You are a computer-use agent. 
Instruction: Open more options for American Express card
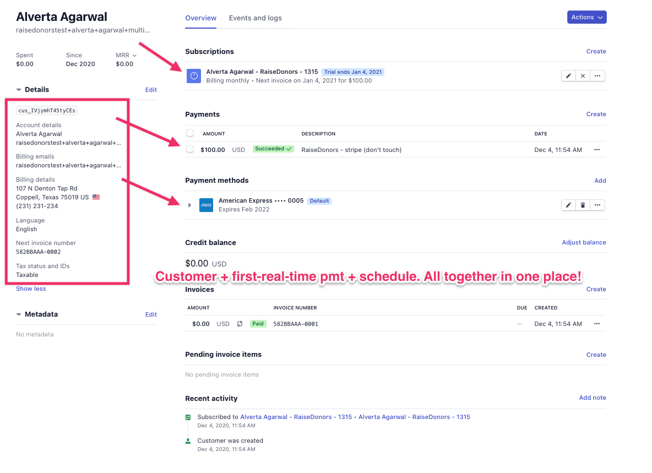(x=597, y=205)
